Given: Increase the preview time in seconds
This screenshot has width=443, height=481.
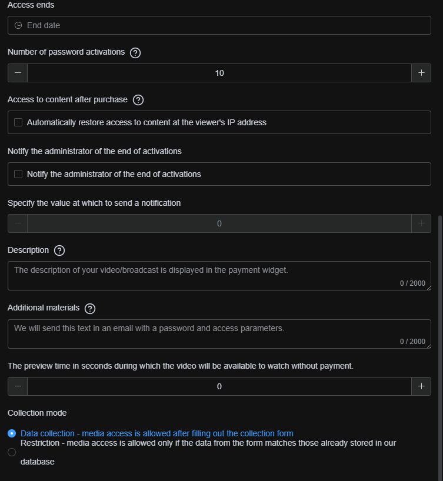Looking at the screenshot, I should 421,386.
